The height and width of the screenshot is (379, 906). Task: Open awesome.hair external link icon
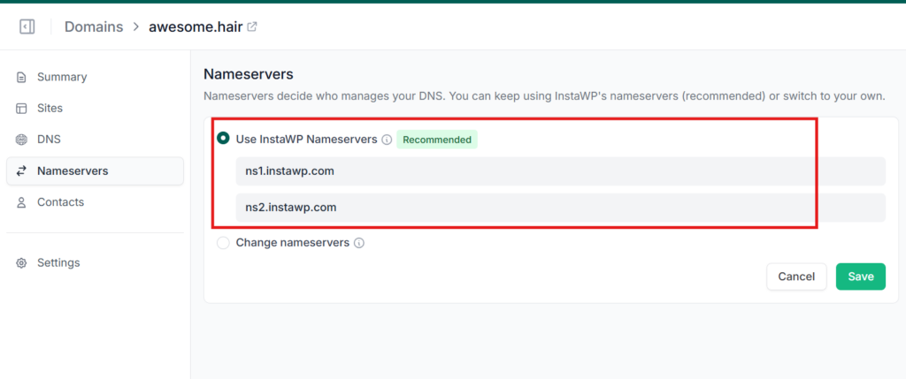[252, 27]
